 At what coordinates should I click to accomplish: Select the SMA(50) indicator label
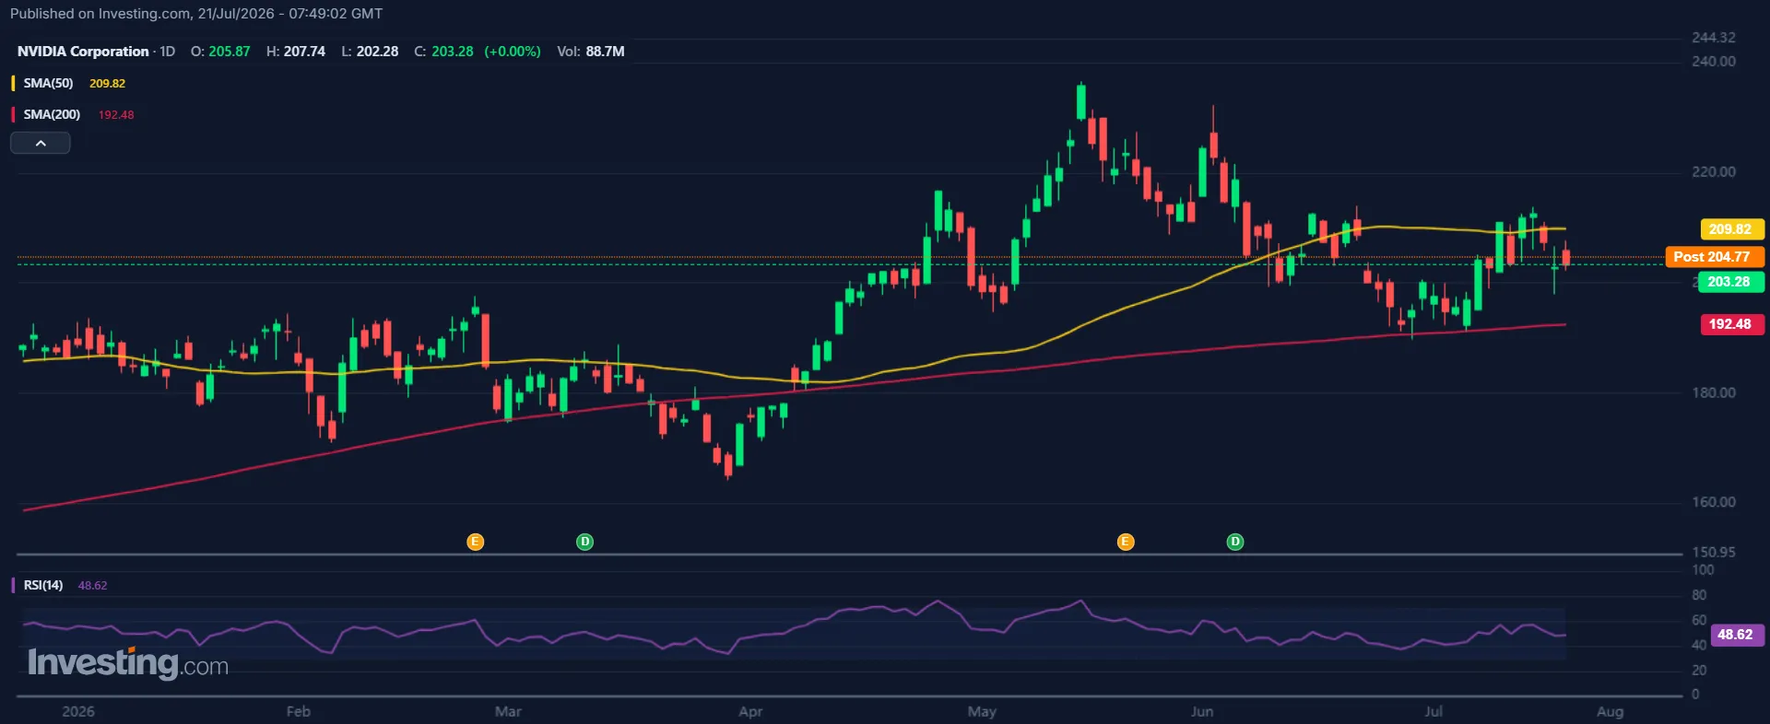click(x=49, y=83)
